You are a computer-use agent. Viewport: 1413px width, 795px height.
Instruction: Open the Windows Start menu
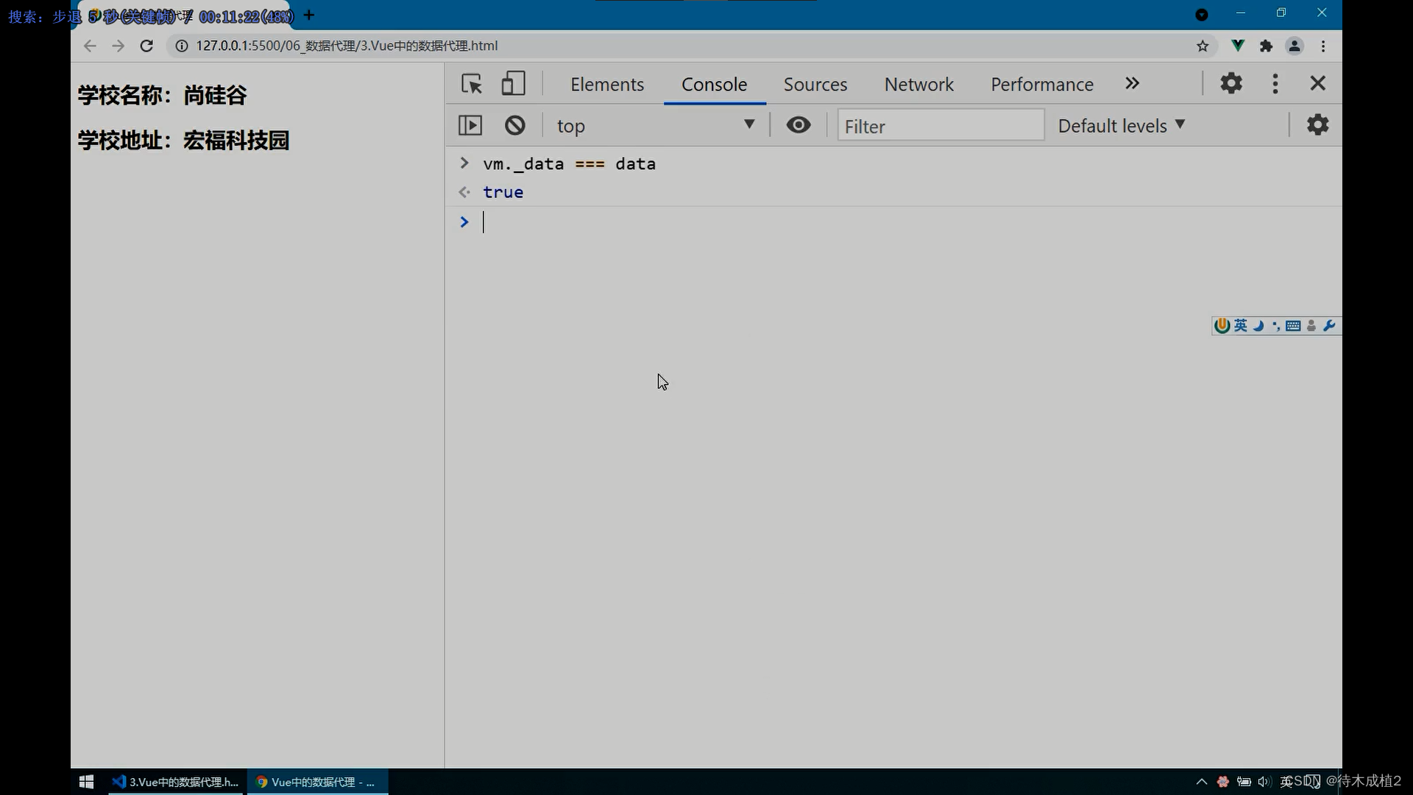pyautogui.click(x=86, y=782)
